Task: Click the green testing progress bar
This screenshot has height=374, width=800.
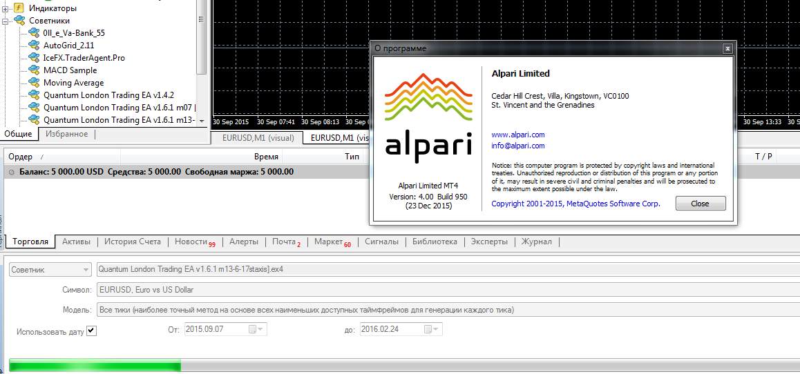Action: click(95, 366)
